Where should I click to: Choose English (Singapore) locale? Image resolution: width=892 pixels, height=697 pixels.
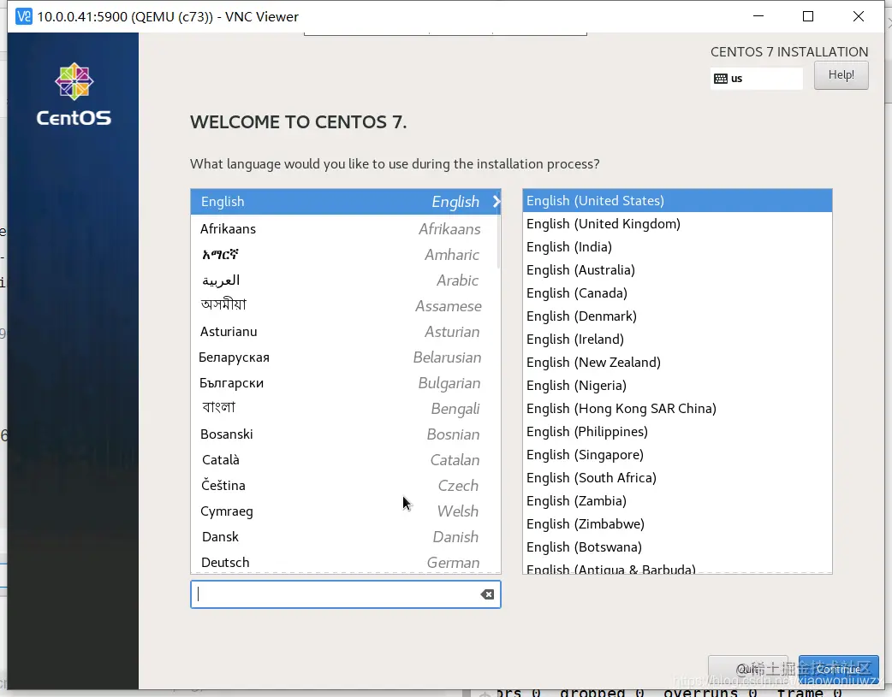[x=677, y=455]
